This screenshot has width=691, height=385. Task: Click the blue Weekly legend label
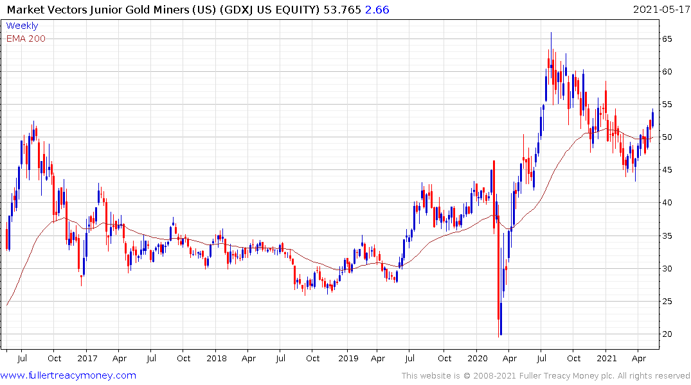pos(22,26)
